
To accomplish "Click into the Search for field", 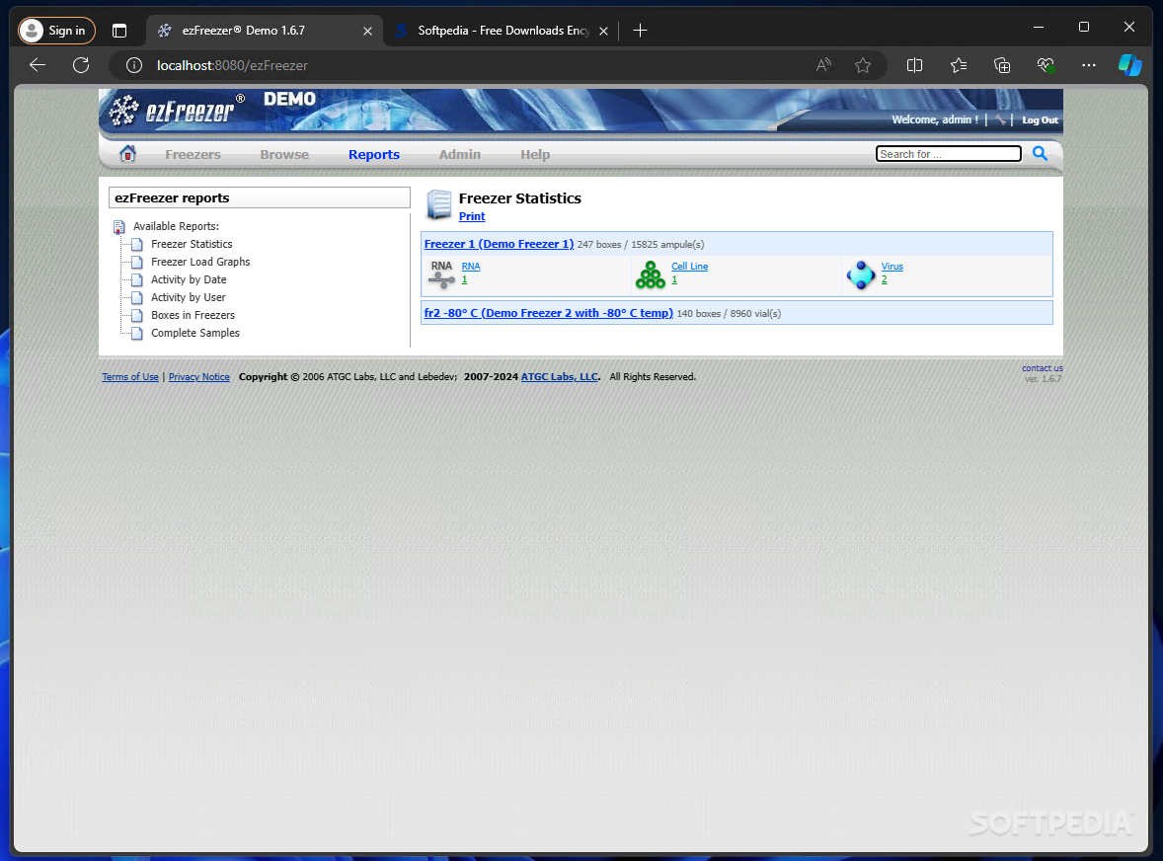I will 948,153.
